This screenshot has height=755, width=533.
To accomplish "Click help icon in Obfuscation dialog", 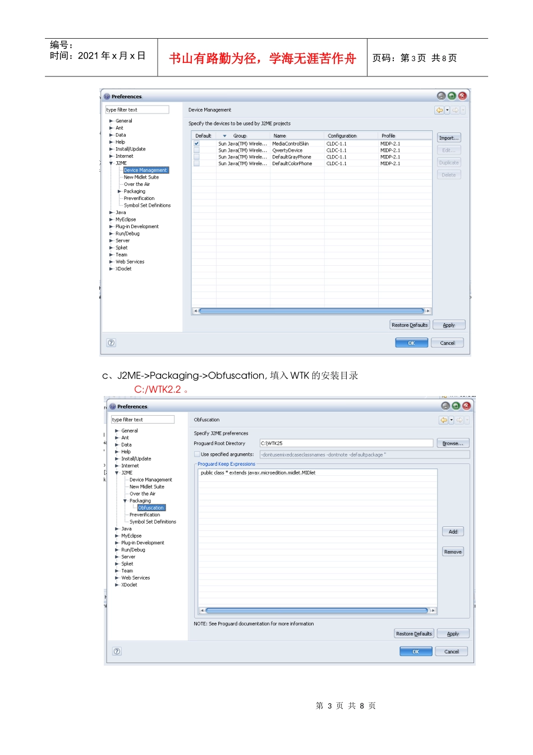I will pos(117,652).
